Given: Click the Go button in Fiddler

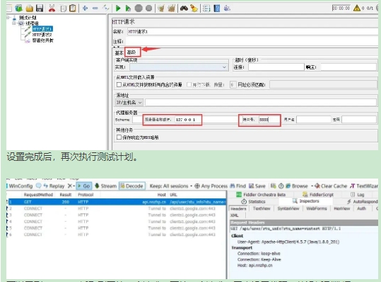Looking at the screenshot, I should (84, 186).
